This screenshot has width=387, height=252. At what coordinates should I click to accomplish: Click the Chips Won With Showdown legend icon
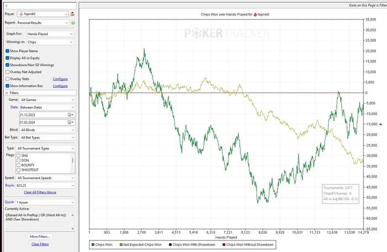(x=170, y=245)
